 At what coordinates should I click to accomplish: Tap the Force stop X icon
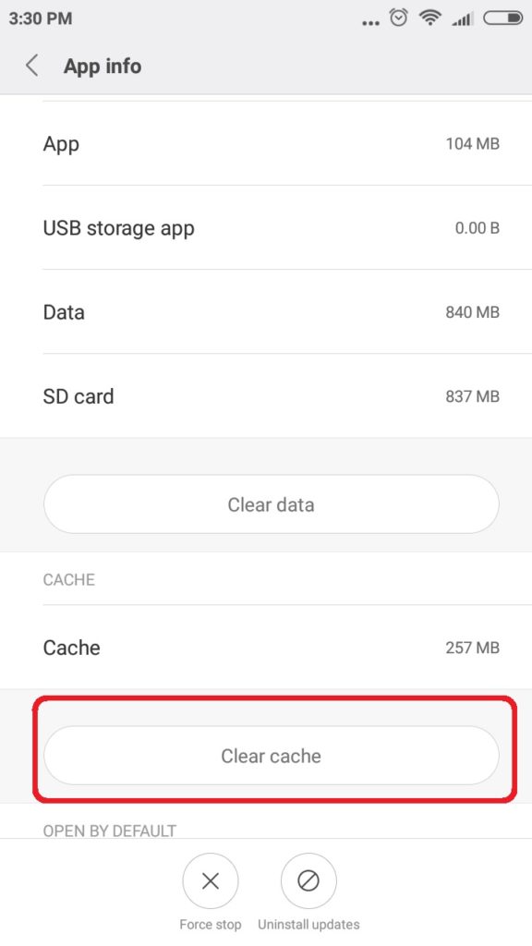(211, 881)
